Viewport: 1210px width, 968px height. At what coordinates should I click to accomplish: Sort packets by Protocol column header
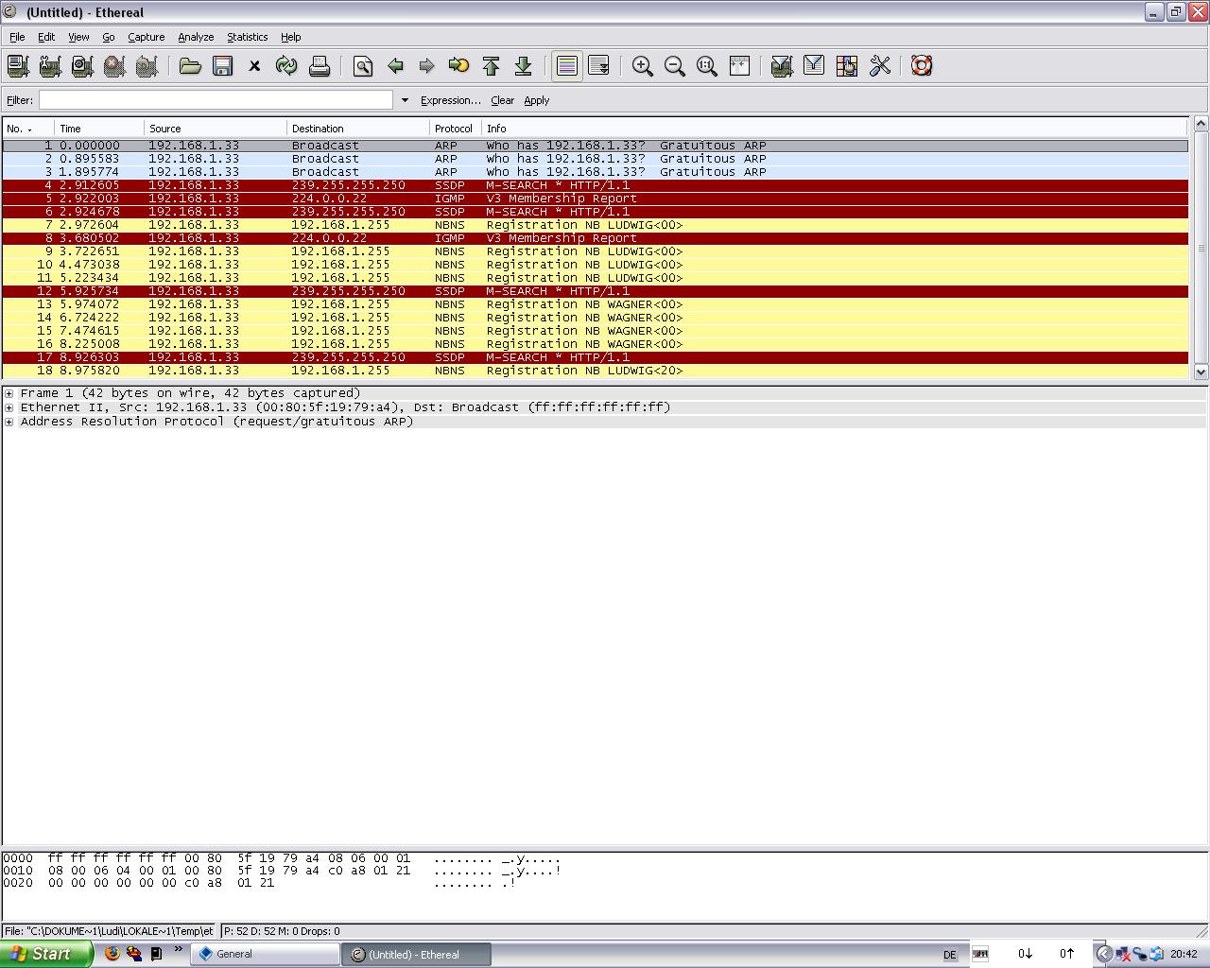click(456, 129)
